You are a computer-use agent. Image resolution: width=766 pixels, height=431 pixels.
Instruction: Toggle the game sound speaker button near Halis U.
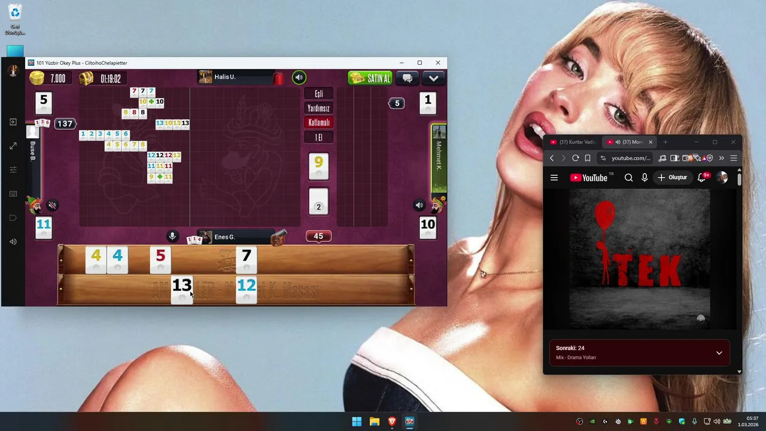coord(299,77)
